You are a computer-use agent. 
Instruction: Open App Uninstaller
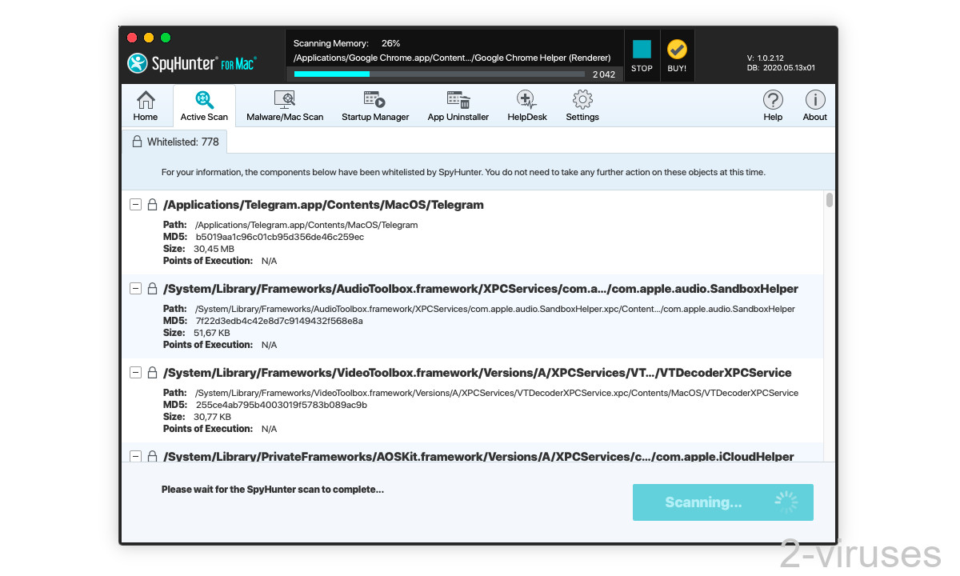tap(458, 106)
